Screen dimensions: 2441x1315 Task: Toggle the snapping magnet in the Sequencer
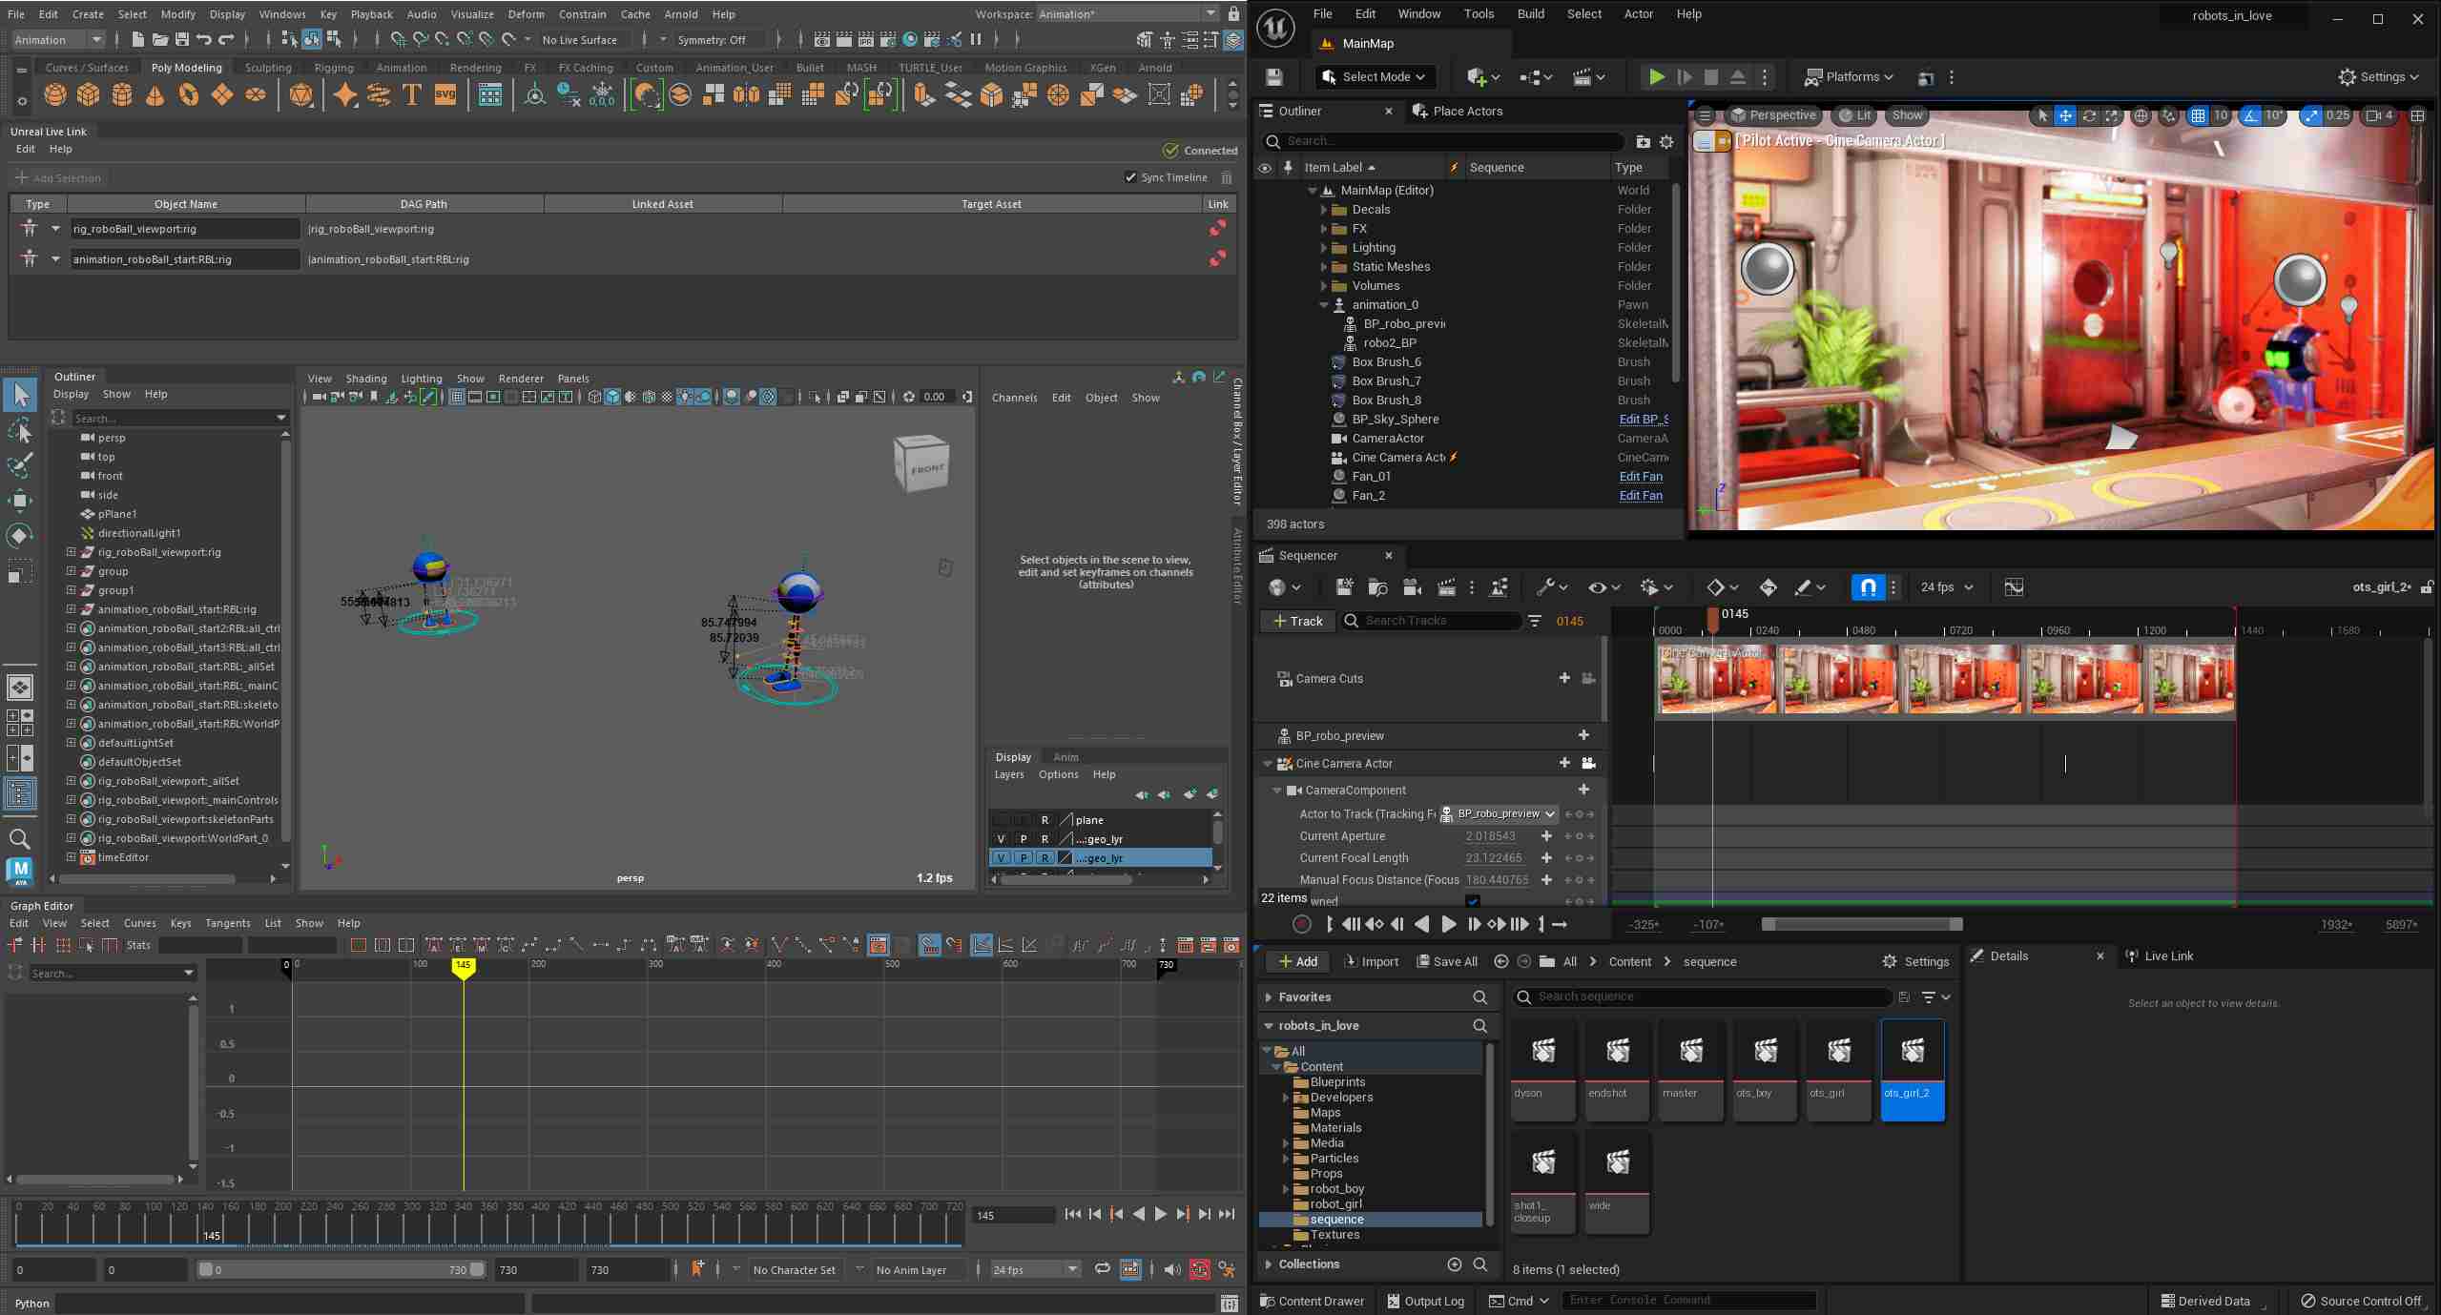(x=1868, y=587)
